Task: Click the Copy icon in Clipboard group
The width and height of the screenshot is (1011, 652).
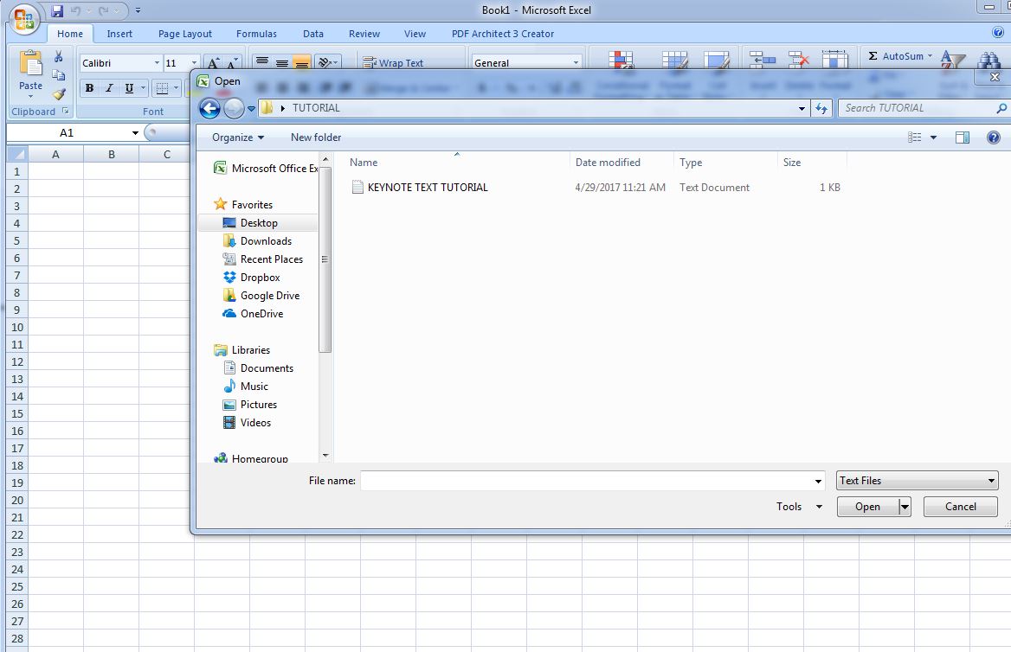Action: (x=59, y=75)
